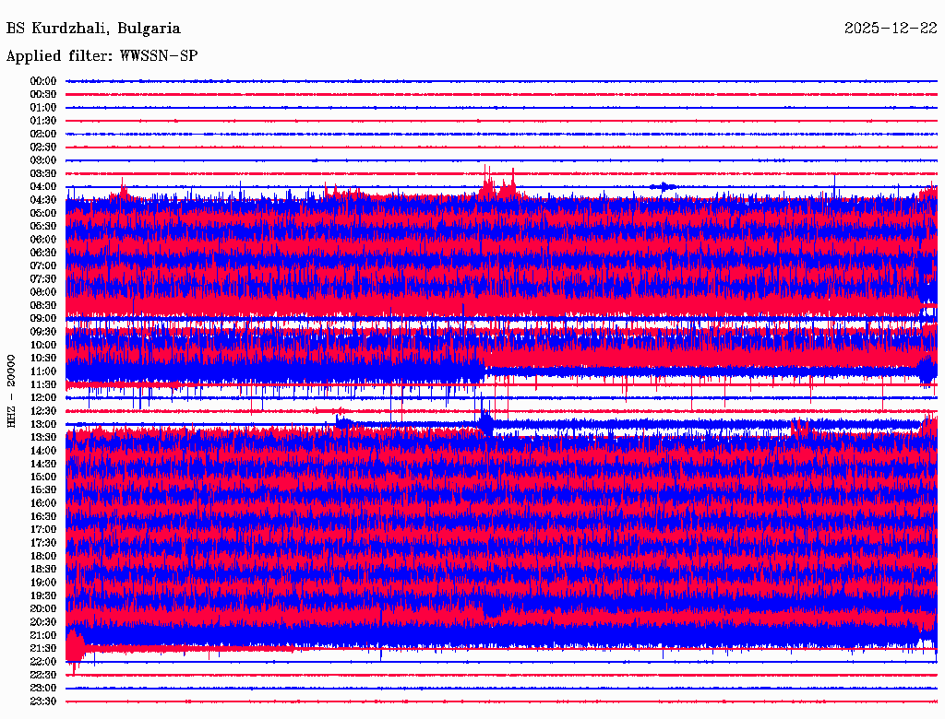Click the date 2025-12-22 label
The image size is (945, 719).
coord(891,29)
